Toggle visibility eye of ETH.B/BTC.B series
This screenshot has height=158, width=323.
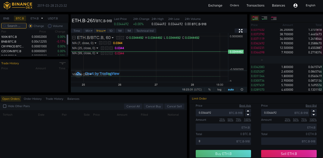coord(118,38)
